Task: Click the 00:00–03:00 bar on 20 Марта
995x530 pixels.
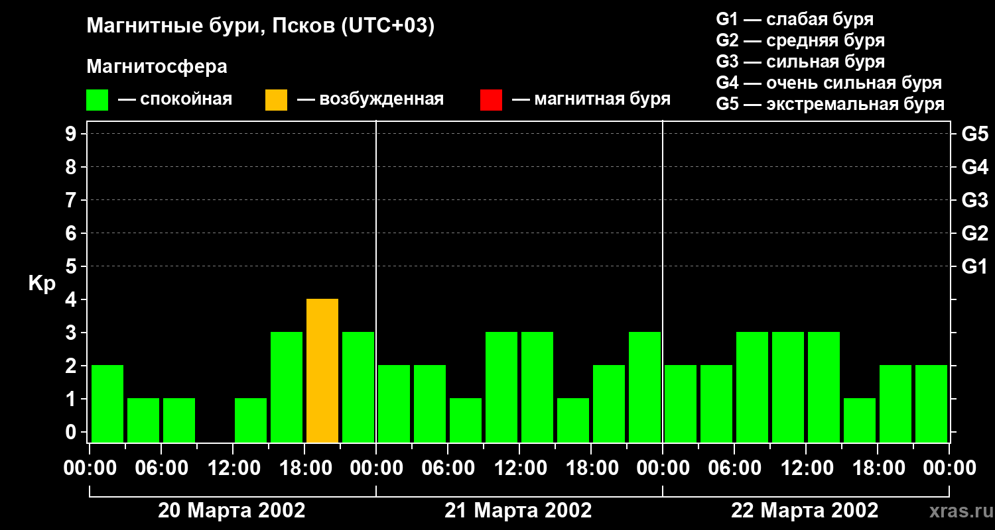Action: pyautogui.click(x=107, y=403)
